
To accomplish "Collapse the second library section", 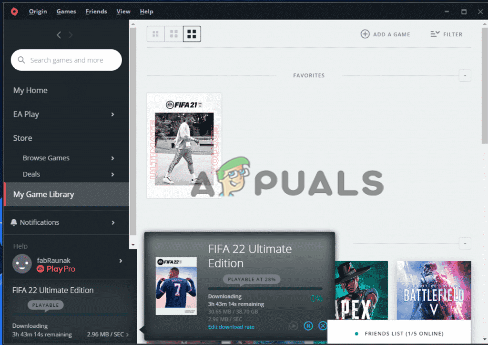I will click(x=465, y=243).
